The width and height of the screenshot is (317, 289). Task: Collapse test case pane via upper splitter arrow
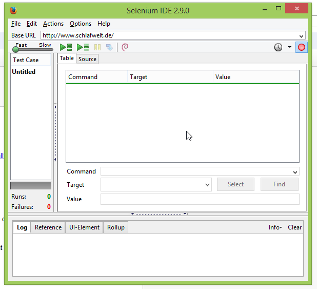(55, 107)
